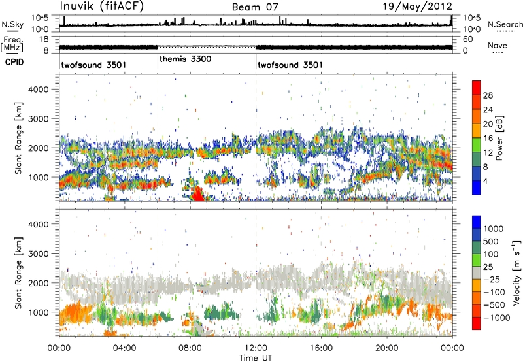Screen dimensions: 523x362
Task: Click the '08:00' time axis tick label
Action: click(190, 348)
